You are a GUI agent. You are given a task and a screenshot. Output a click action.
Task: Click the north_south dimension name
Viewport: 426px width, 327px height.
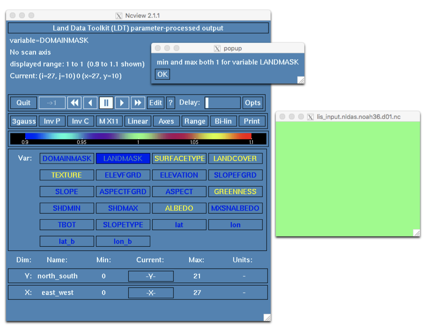[x=58, y=276]
